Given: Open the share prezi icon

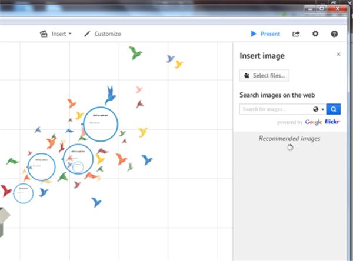Looking at the screenshot, I should coord(296,34).
